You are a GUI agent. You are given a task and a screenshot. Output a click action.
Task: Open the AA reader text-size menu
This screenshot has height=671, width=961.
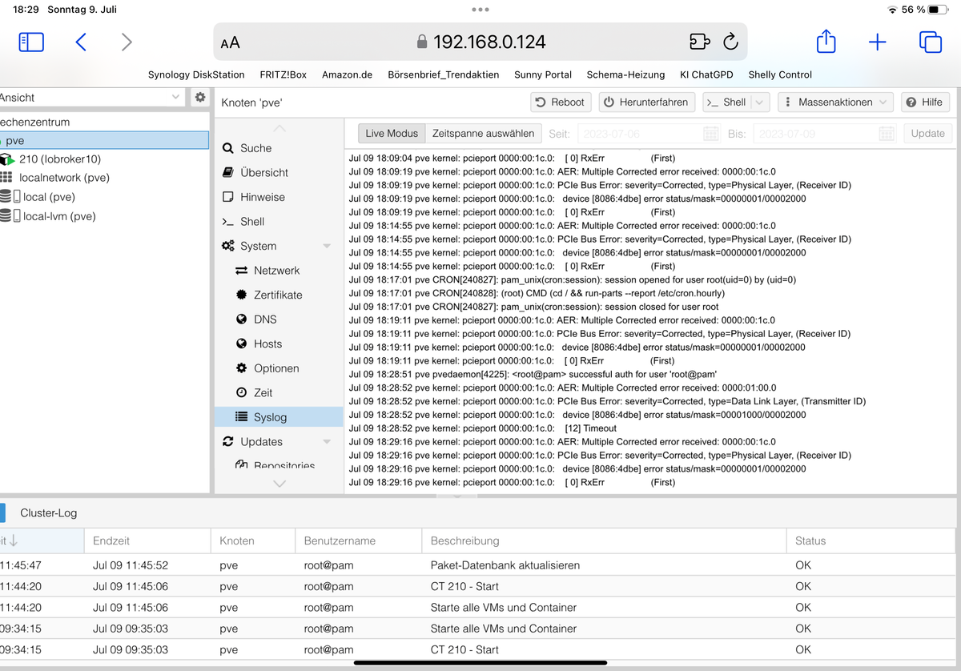(x=230, y=42)
